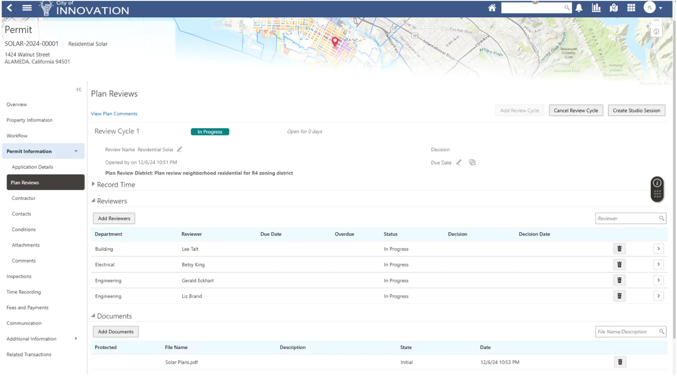Open Fees and Payments menu item
This screenshot has width=677, height=380.
[x=28, y=308]
